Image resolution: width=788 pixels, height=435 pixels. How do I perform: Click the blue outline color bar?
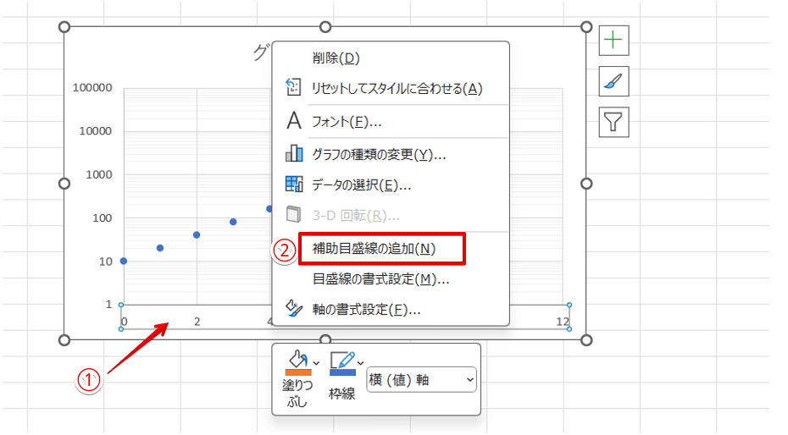click(341, 372)
